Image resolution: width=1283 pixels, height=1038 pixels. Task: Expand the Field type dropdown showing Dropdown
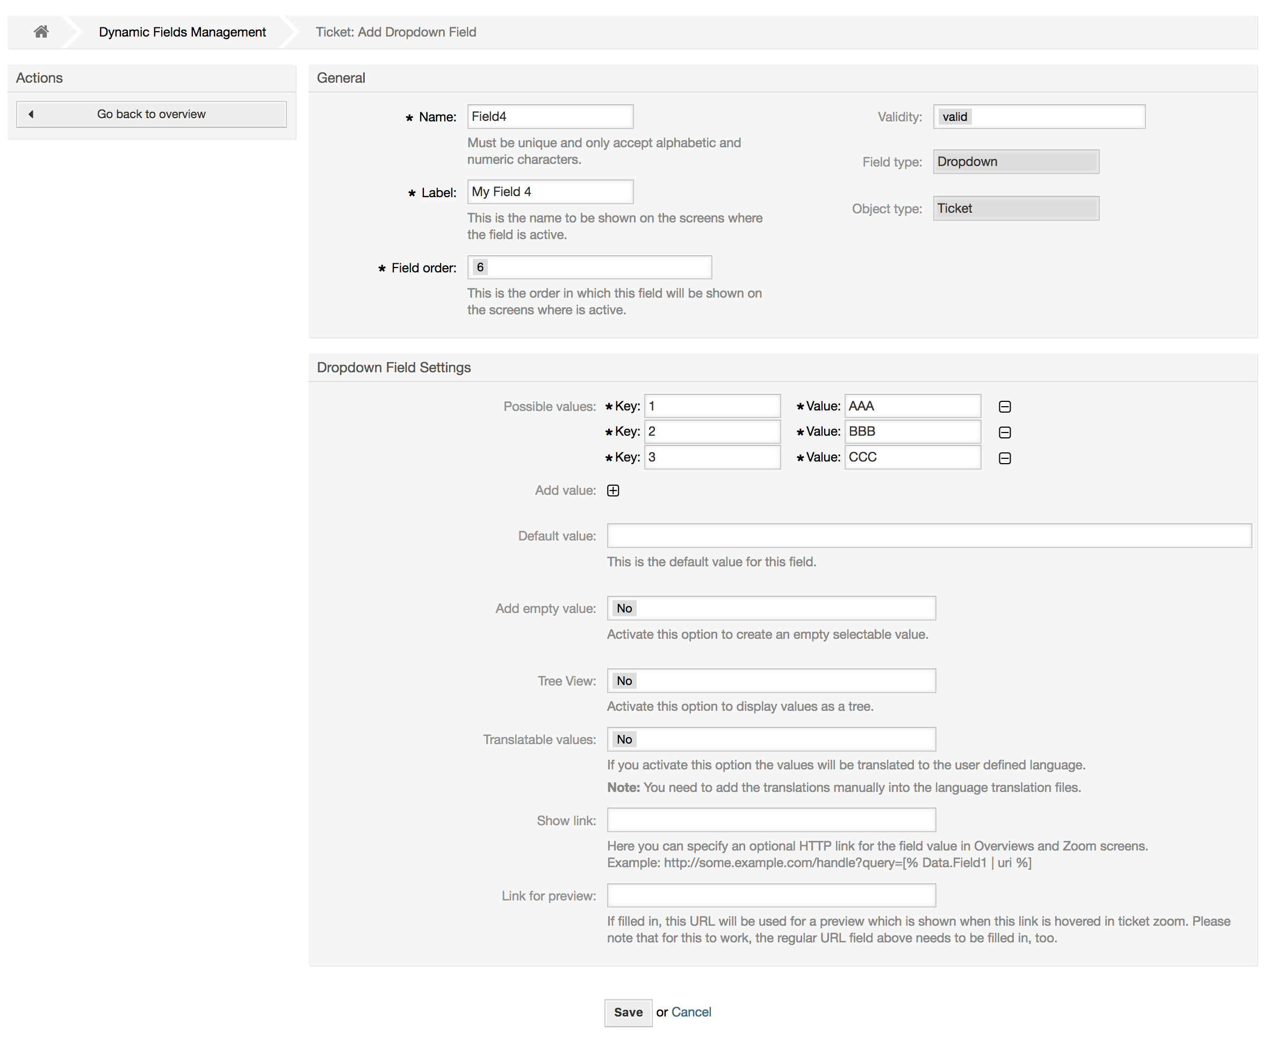click(x=1014, y=161)
